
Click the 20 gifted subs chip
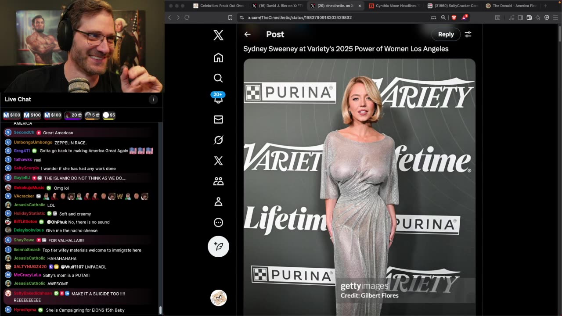pyautogui.click(x=73, y=115)
